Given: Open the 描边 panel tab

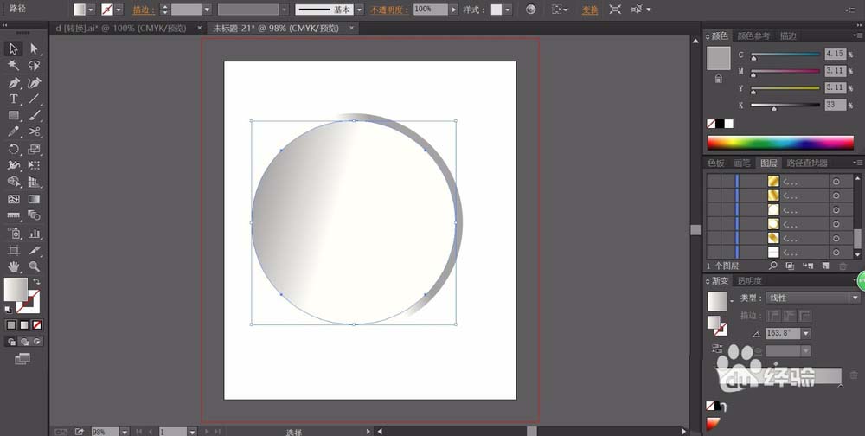Looking at the screenshot, I should pos(788,35).
